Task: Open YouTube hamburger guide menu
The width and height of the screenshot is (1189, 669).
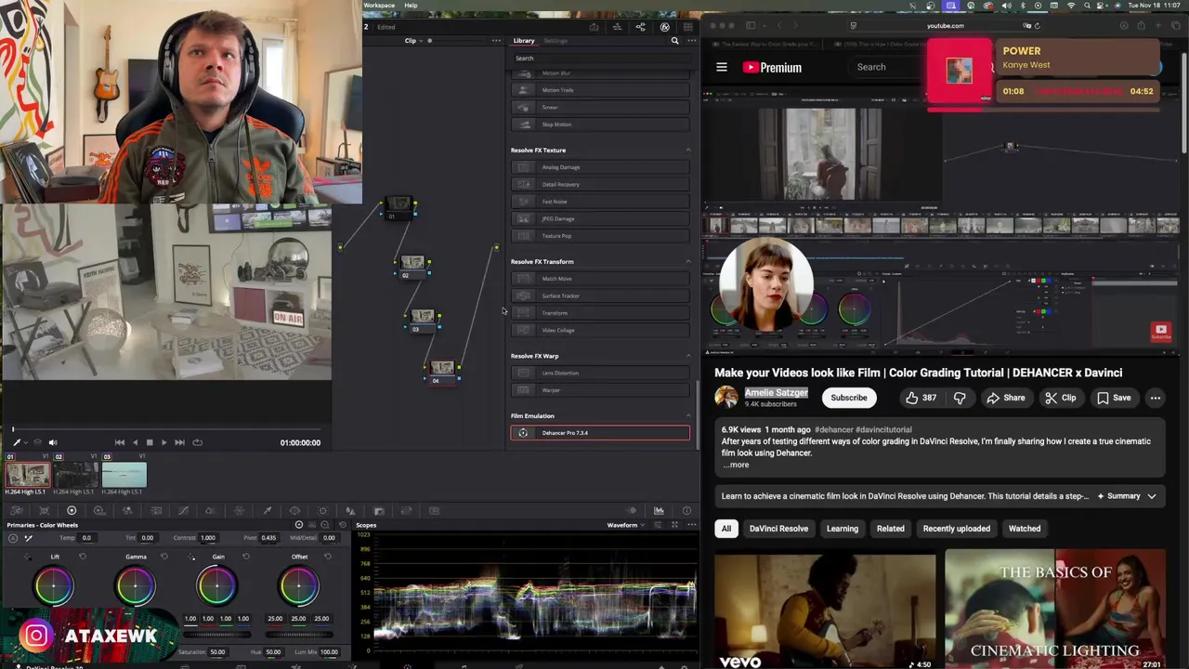Action: pos(722,67)
